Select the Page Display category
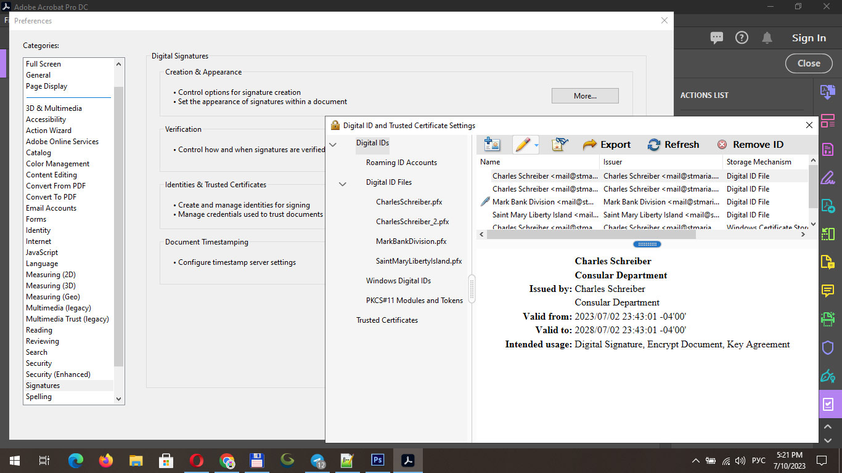The width and height of the screenshot is (842, 473). click(46, 86)
